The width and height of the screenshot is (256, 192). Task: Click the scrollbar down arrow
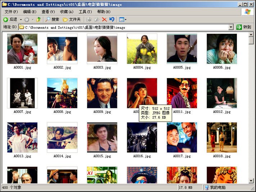[251, 180]
